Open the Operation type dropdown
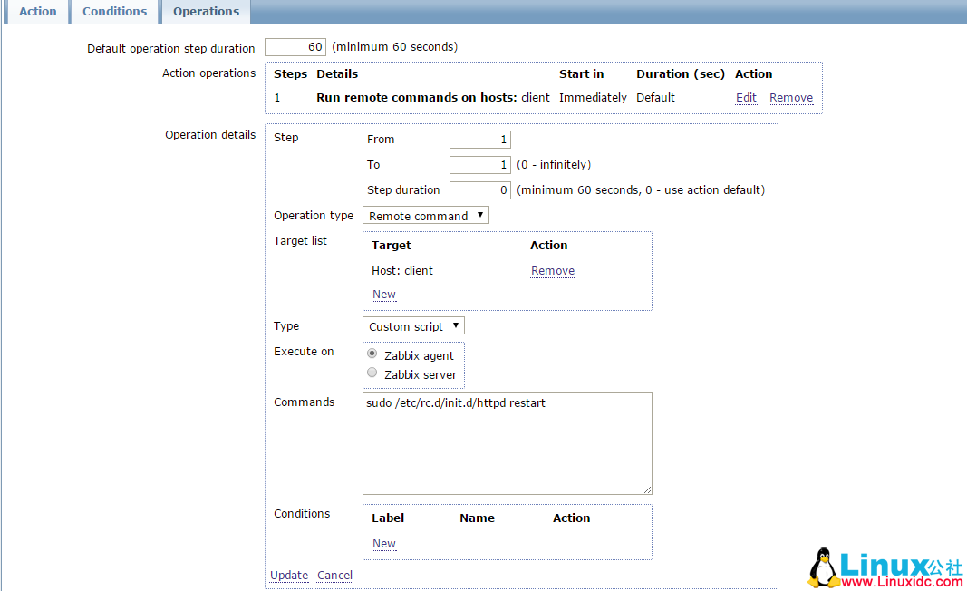 coord(425,216)
